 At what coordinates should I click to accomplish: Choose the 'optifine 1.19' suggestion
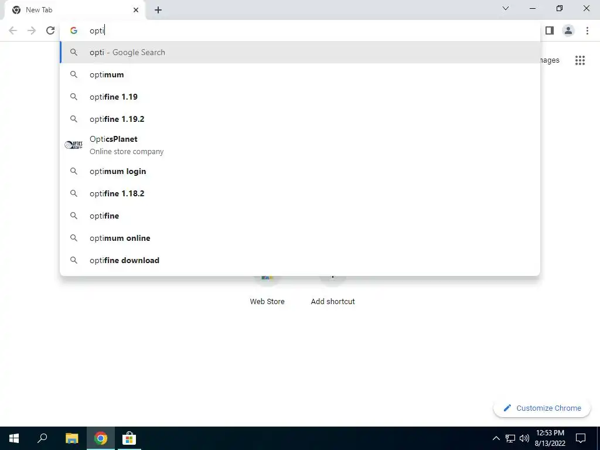pyautogui.click(x=300, y=97)
